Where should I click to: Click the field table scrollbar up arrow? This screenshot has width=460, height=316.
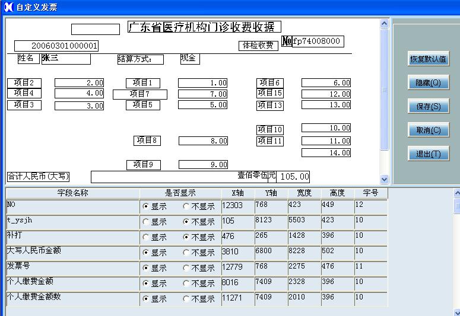point(456,193)
